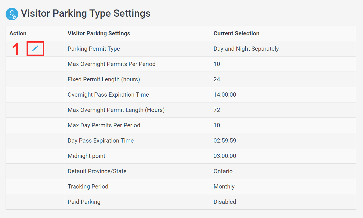The image size is (363, 218).
Task: Click the value 24 for Fixed Permit Length
Action: (x=217, y=79)
